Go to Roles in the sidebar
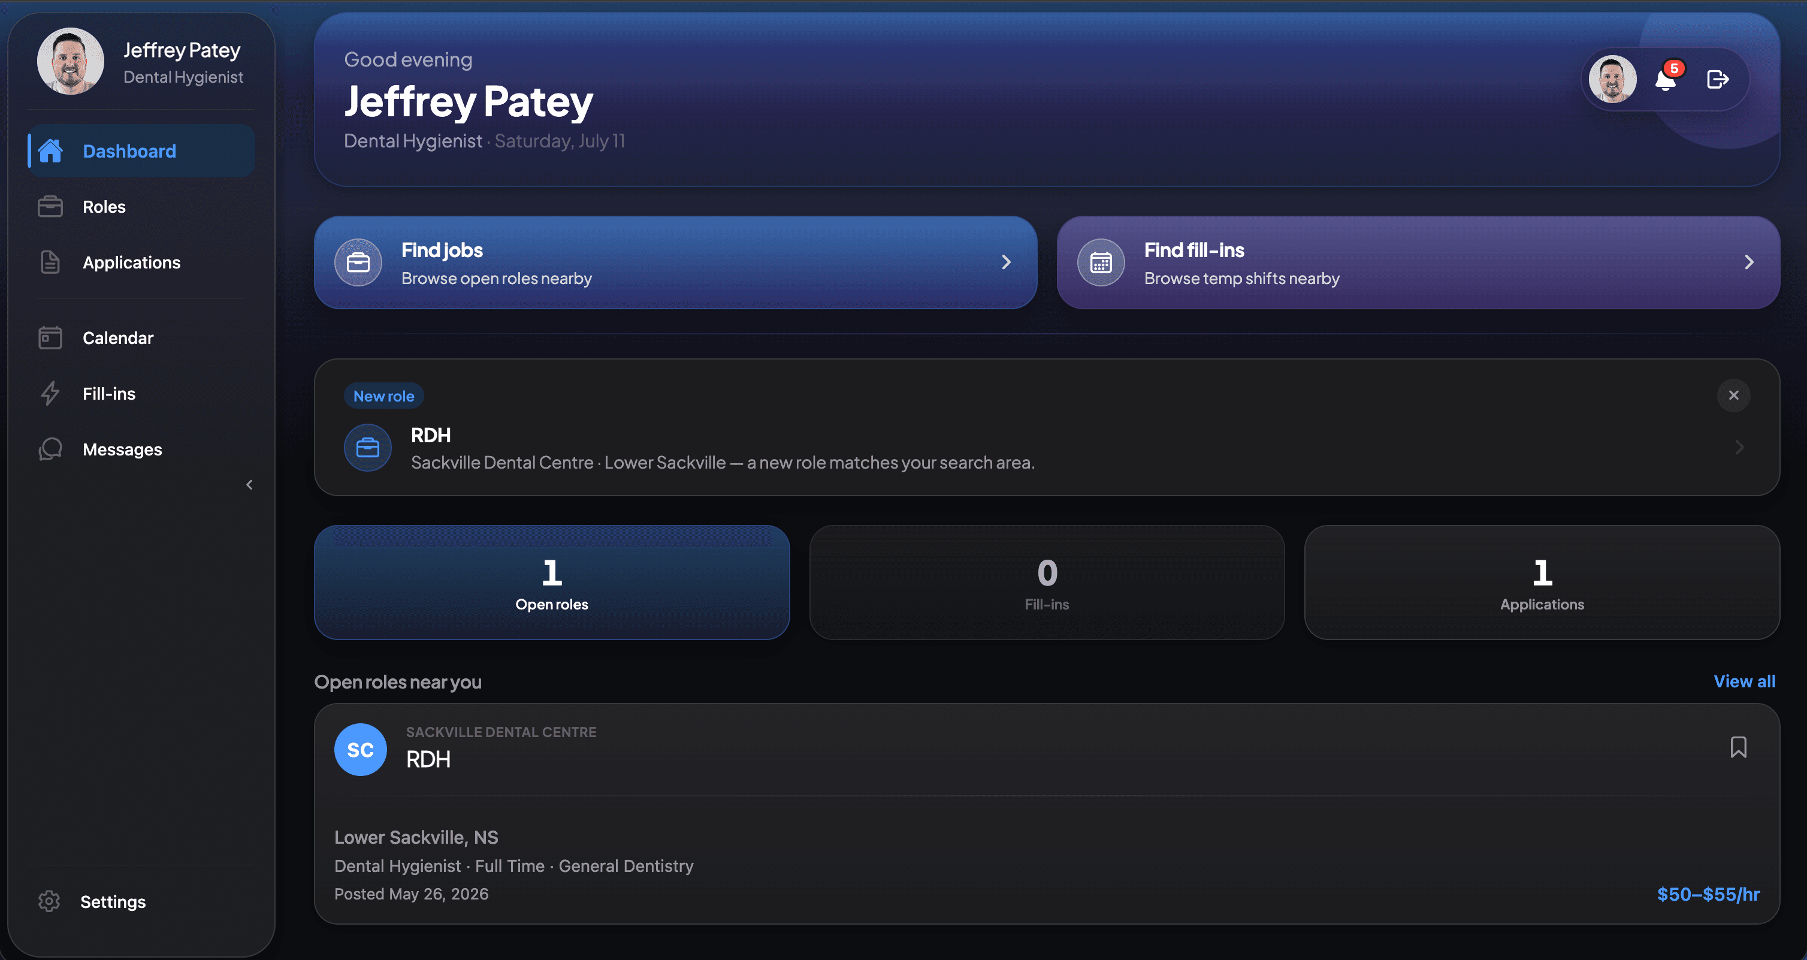Viewport: 1807px width, 960px height. click(x=142, y=207)
